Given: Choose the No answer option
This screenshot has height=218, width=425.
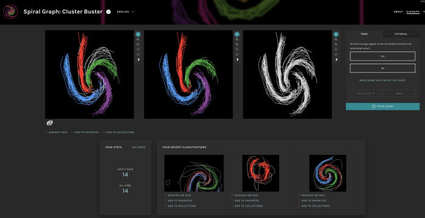Looking at the screenshot, I should 382,68.
